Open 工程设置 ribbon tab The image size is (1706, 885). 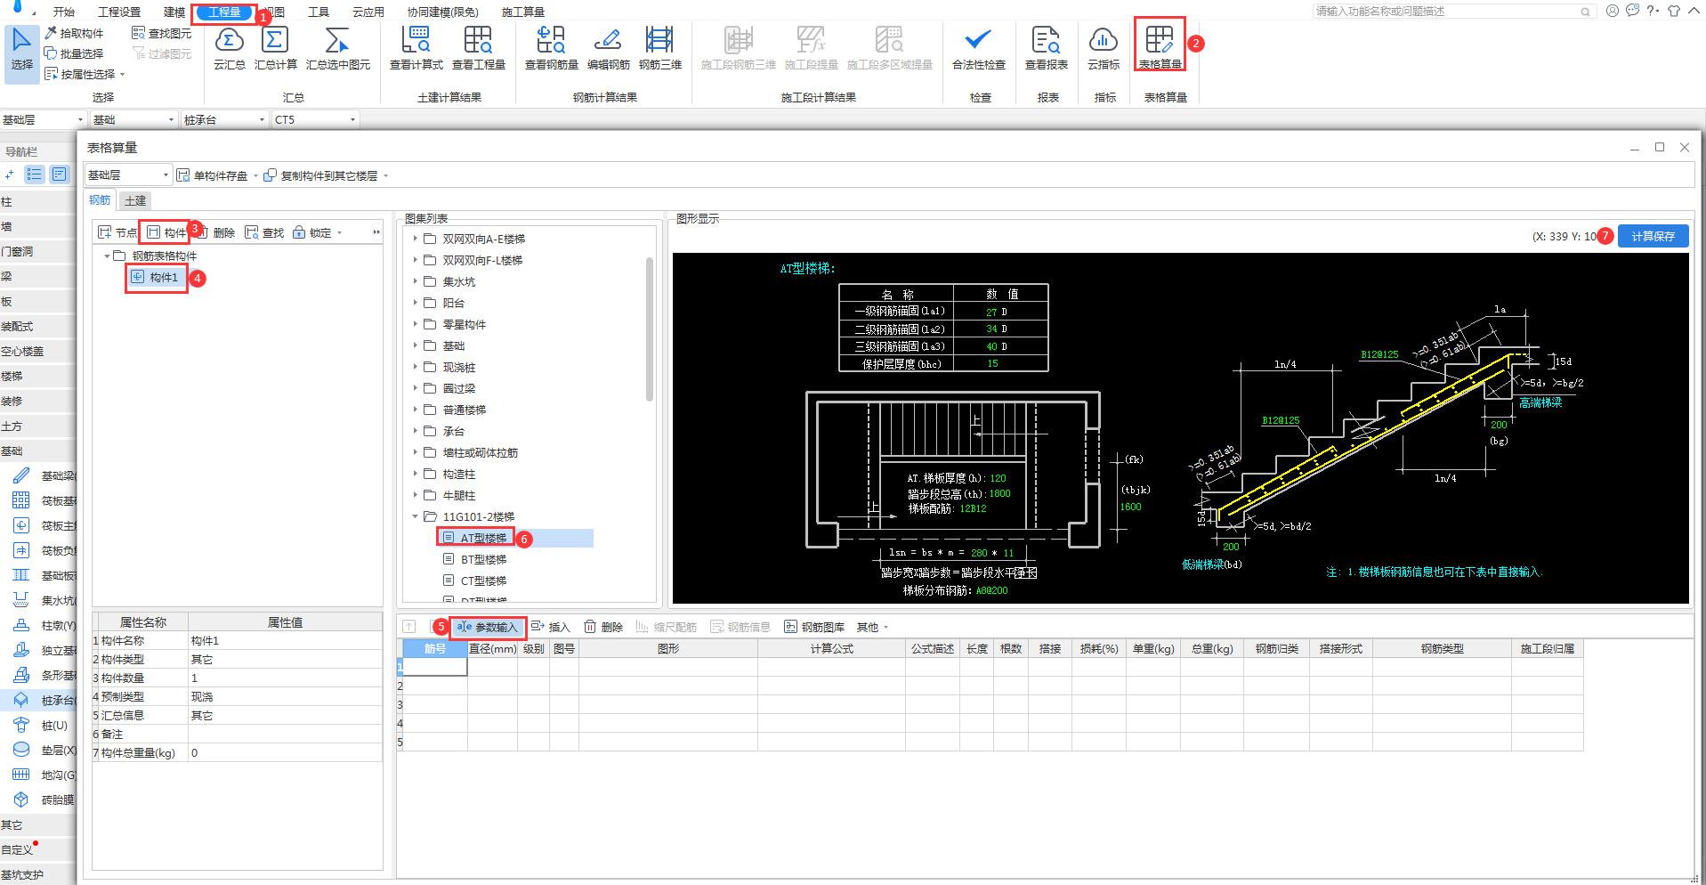(119, 12)
